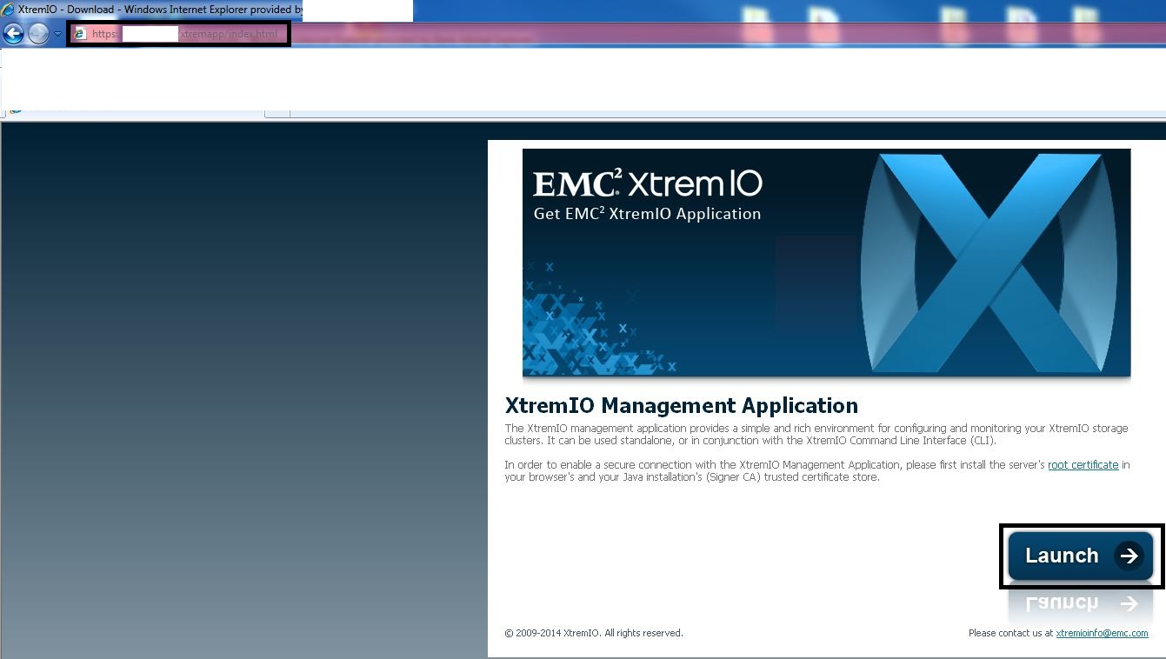The image size is (1166, 659).
Task: Click the xtremioinfo@emc.com email link
Action: coord(1102,633)
